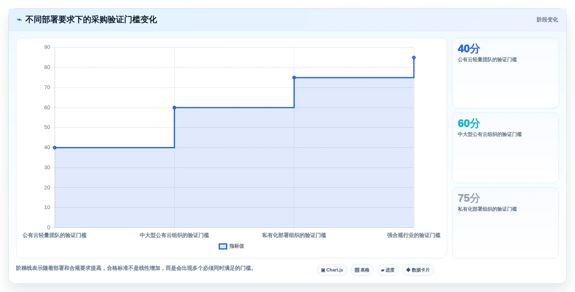
Task: Click the 阶段变化 label in the header
Action: point(547,20)
